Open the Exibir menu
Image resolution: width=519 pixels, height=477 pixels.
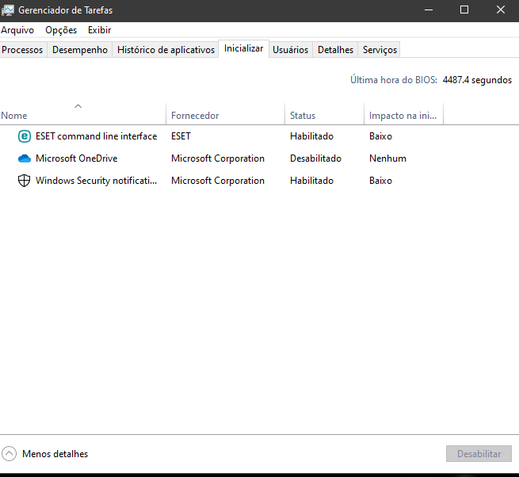pos(99,30)
